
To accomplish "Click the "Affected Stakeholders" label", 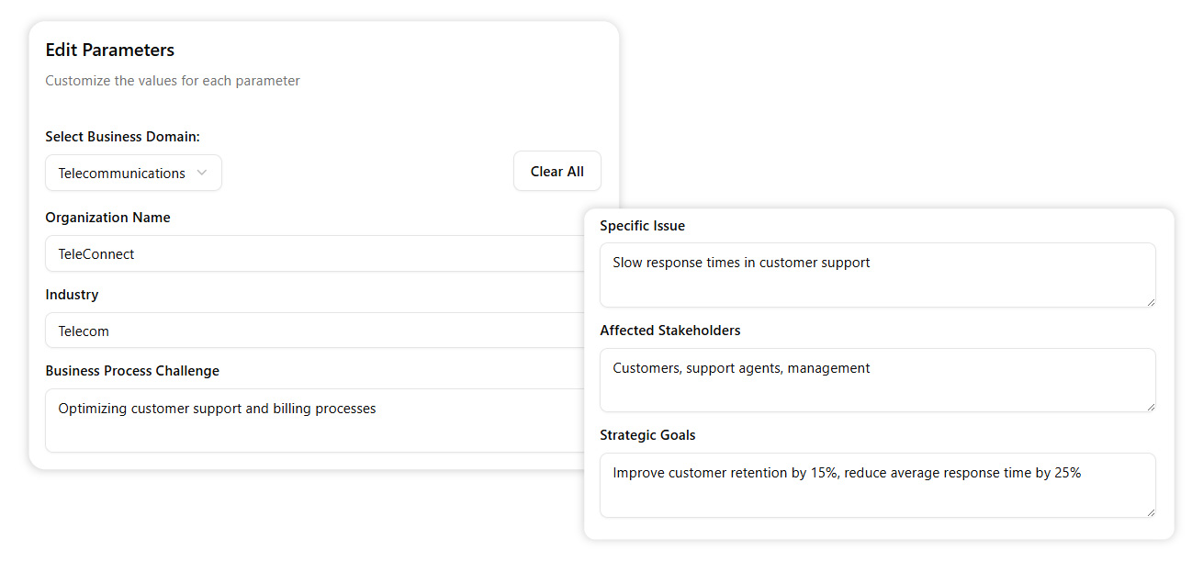I will tap(669, 331).
